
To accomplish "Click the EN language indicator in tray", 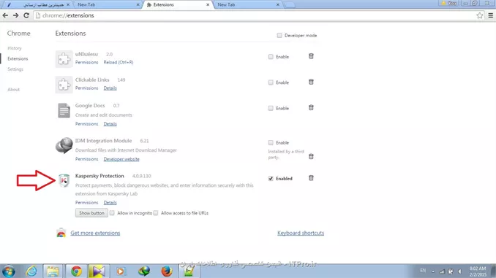I will [423, 271].
